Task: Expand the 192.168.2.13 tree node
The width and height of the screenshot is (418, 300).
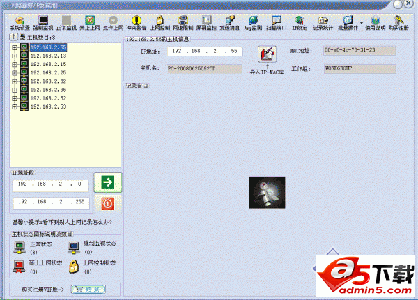Action: click(15, 56)
